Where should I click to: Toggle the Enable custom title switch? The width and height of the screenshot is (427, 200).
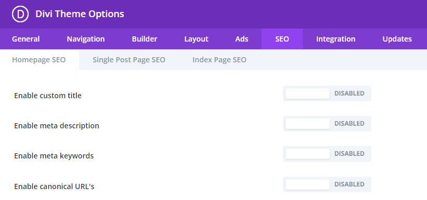[327, 94]
